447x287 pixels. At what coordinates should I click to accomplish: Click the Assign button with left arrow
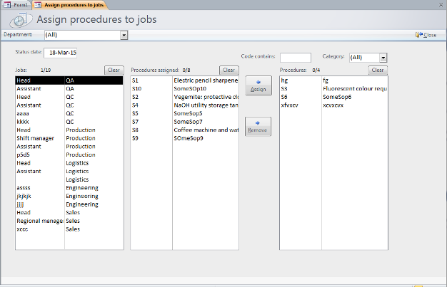tap(258, 86)
